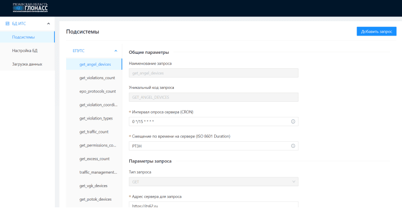Open Настройка БД in the sidebar
This screenshot has height=212, width=402.
click(x=25, y=51)
